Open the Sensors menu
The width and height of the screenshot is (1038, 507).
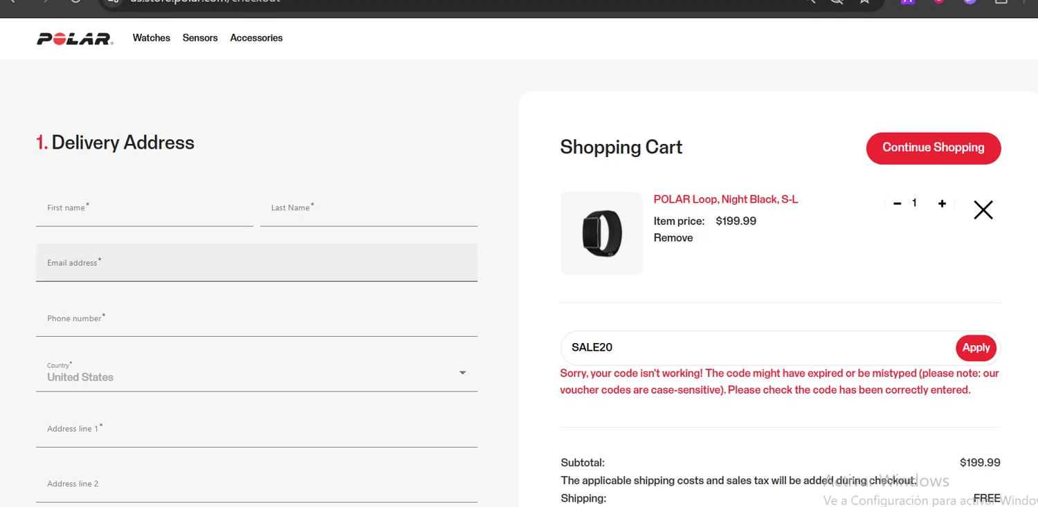(200, 38)
